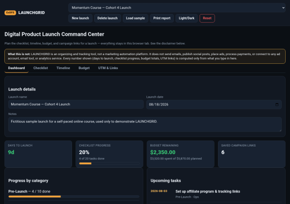Click the $2,350.00 budget remaining value
The image size is (290, 204).
pos(163,152)
